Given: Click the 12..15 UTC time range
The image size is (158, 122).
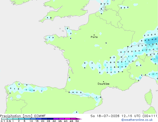Looking at the screenshot, I should 131,116.
